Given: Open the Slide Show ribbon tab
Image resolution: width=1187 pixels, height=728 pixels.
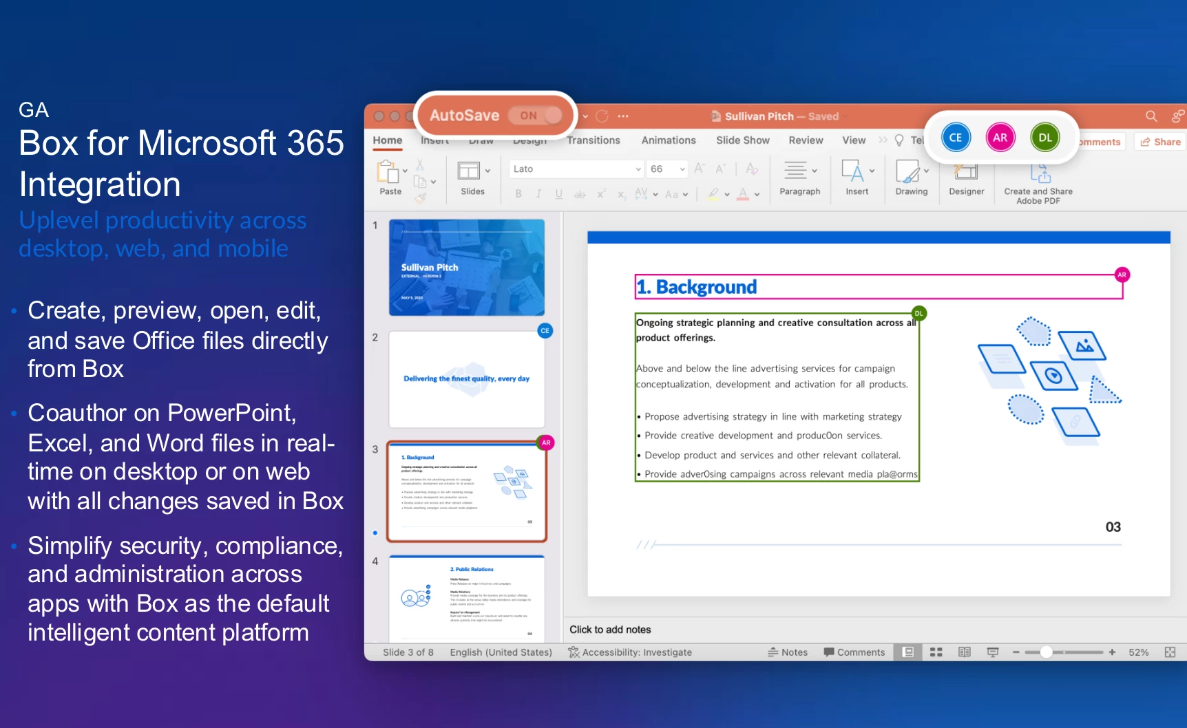Looking at the screenshot, I should click(743, 140).
